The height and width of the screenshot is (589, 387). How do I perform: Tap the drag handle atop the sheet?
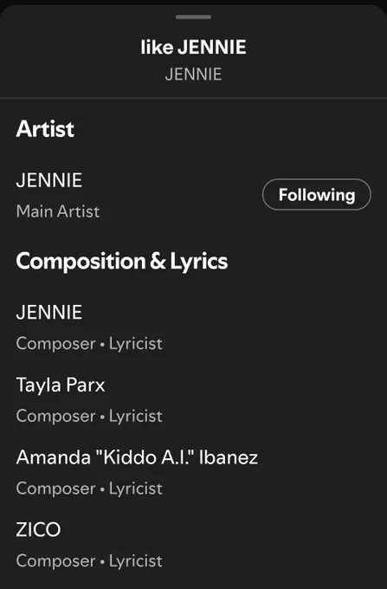tap(193, 17)
